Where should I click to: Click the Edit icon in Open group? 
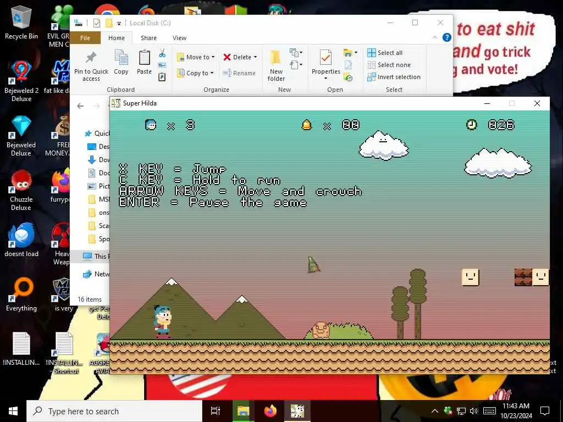click(x=348, y=65)
